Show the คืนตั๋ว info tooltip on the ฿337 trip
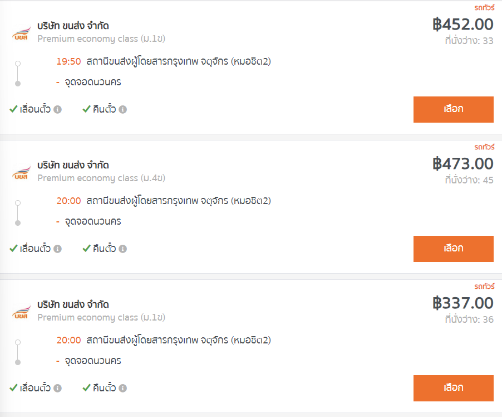The width and height of the screenshot is (502, 417). tap(123, 388)
